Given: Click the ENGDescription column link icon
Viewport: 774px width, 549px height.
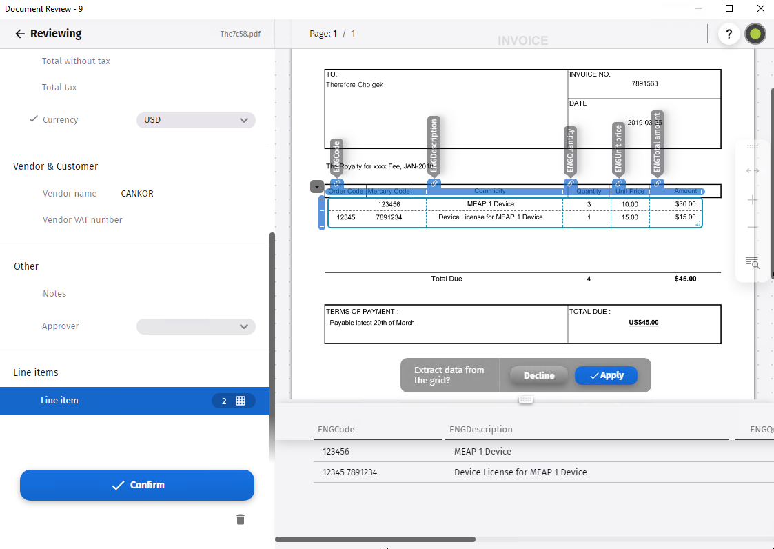Looking at the screenshot, I should (434, 184).
